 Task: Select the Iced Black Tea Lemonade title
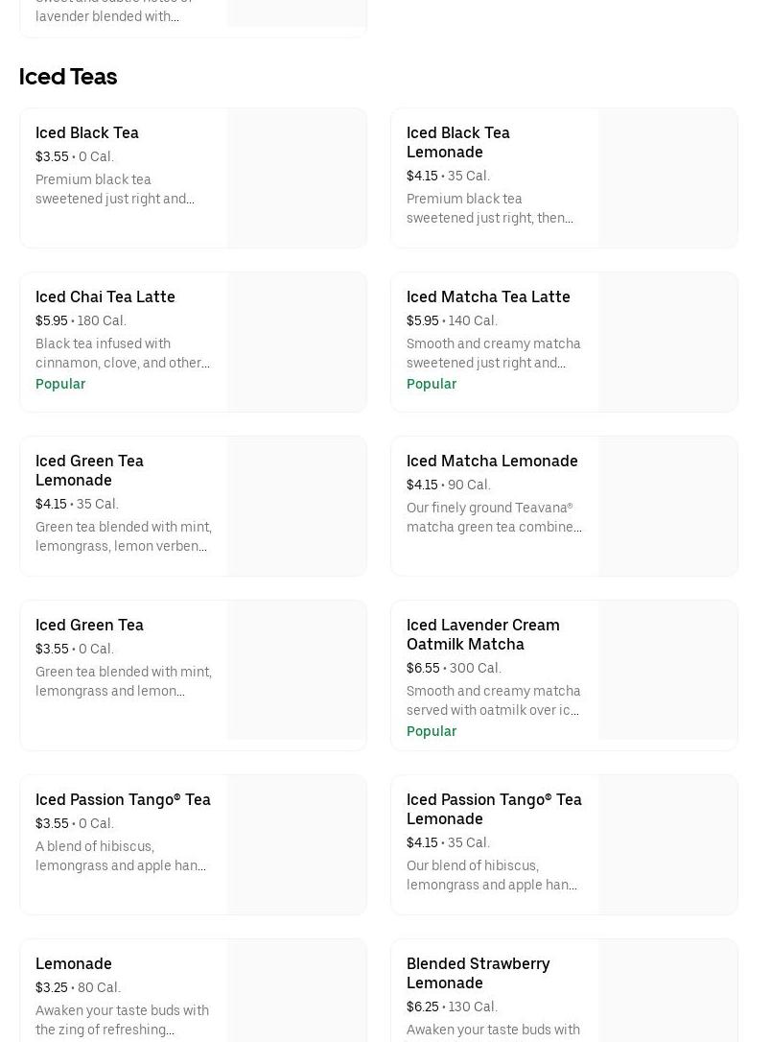[x=457, y=142]
